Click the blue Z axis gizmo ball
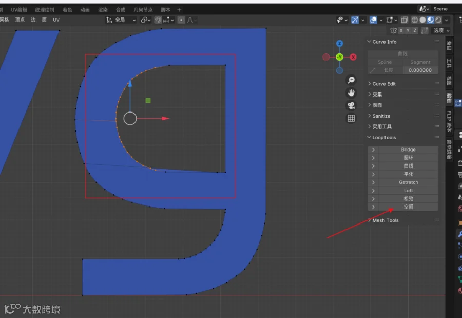Image resolution: width=462 pixels, height=318 pixels. (339, 43)
